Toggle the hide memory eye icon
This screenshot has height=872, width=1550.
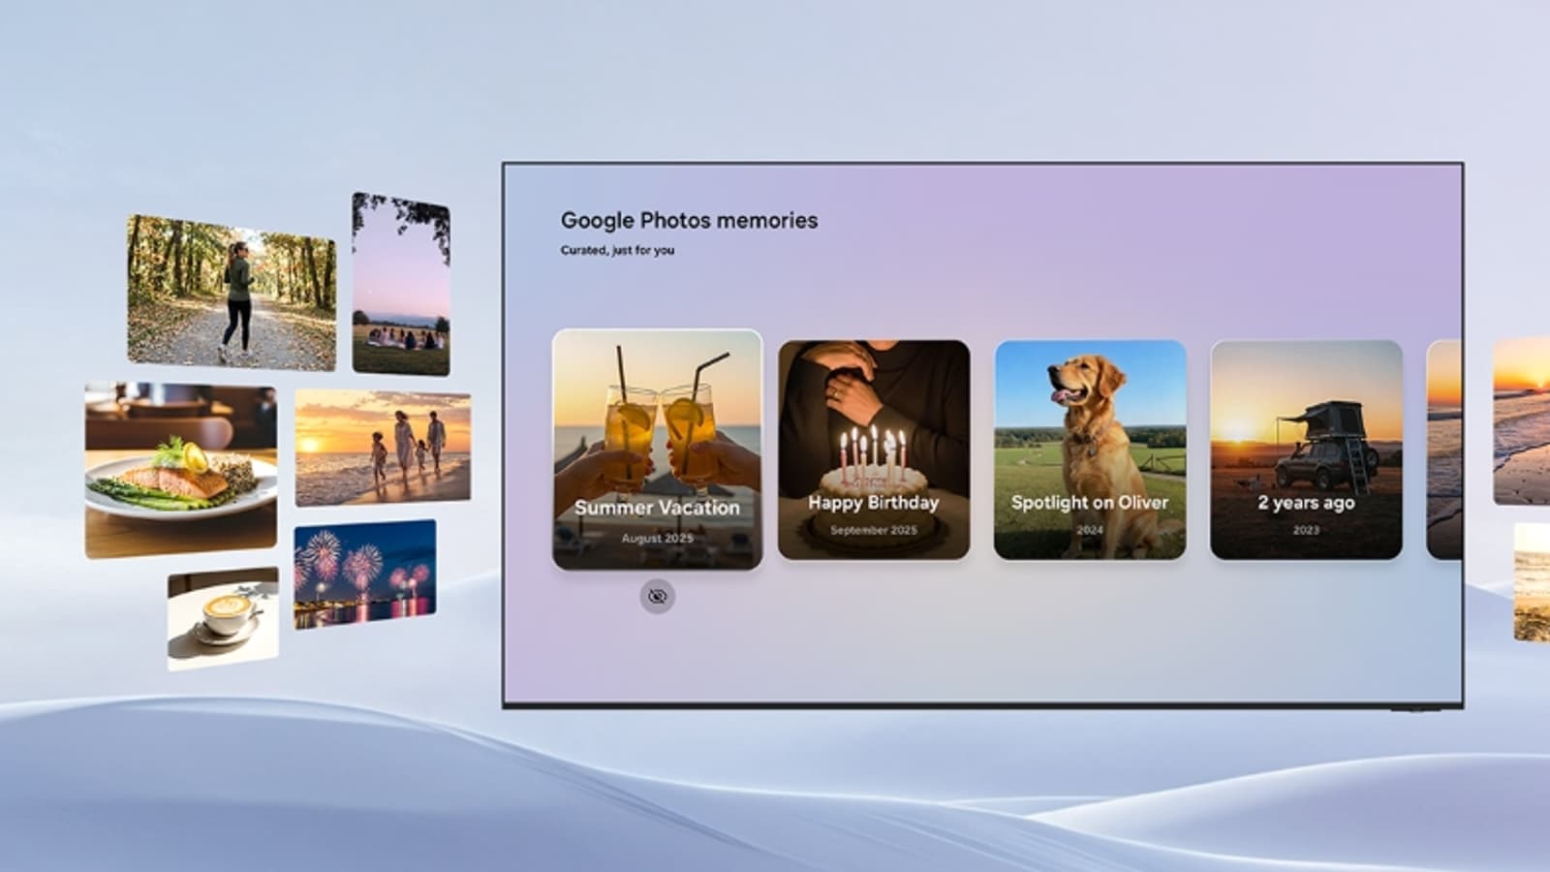point(657,596)
